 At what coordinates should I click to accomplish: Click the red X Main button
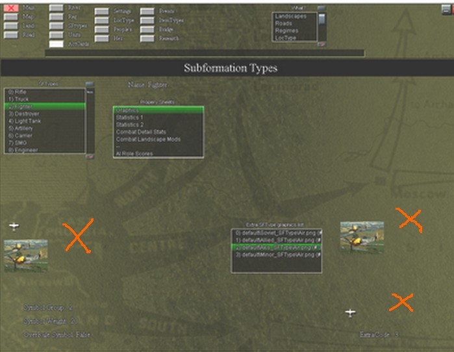(x=11, y=8)
